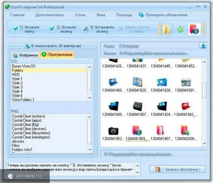This screenshot has width=213, height=183.
Task: Click the file count header button
Action: point(53,46)
